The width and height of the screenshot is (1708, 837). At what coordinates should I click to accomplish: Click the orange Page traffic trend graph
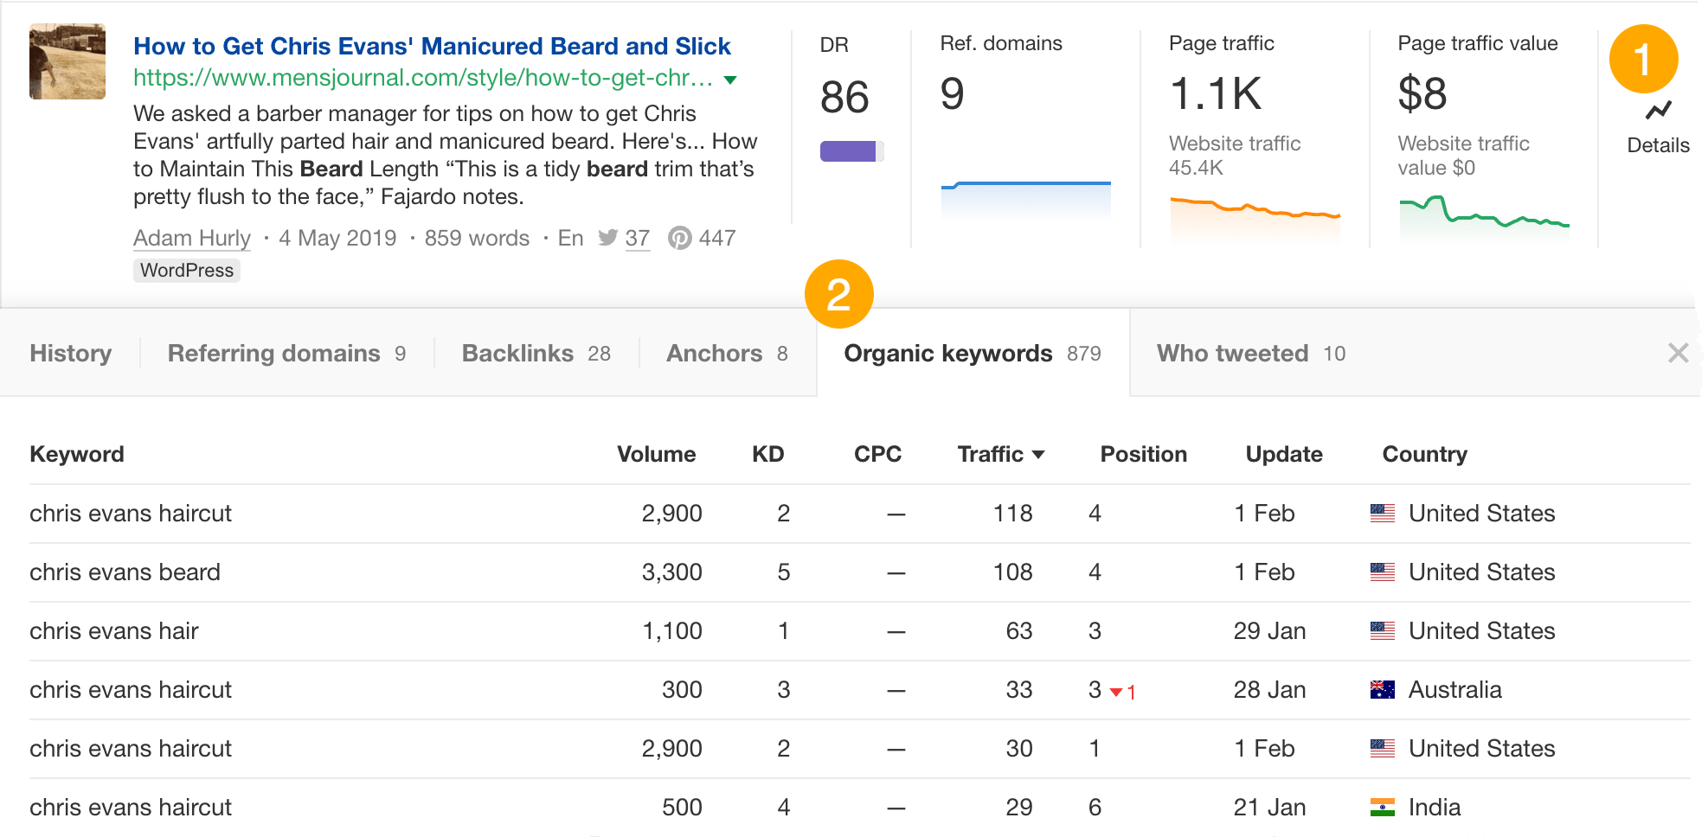coord(1253,208)
